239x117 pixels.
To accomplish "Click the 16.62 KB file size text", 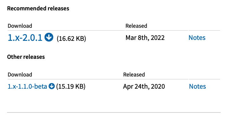I will [x=71, y=38].
